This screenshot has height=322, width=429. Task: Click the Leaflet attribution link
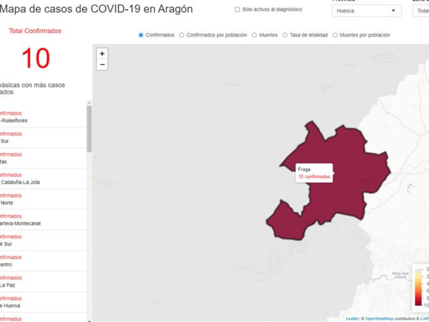click(x=352, y=318)
